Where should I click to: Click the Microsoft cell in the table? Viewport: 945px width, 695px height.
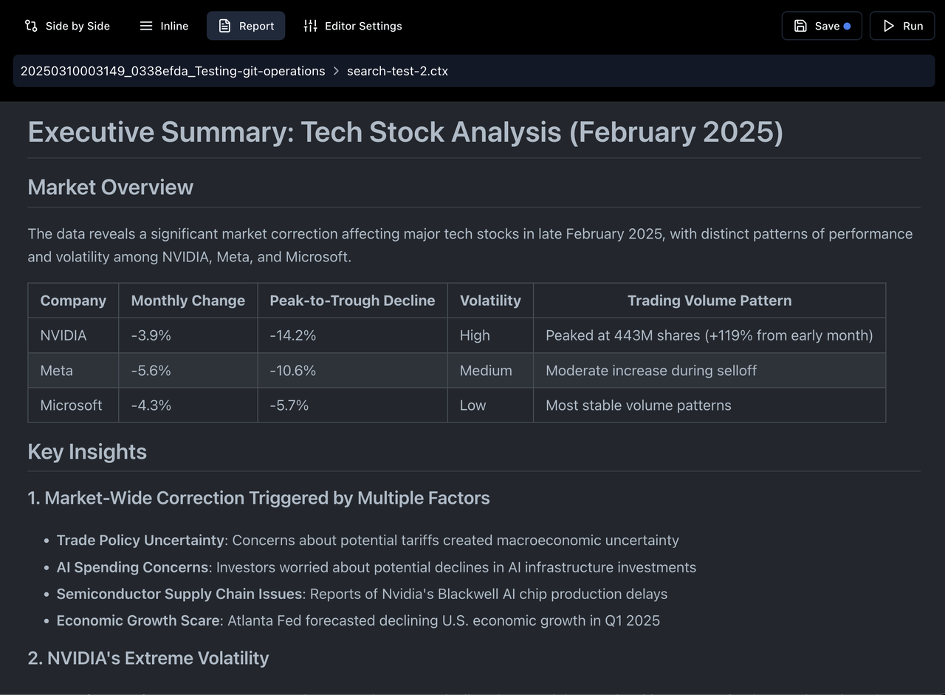(x=73, y=405)
